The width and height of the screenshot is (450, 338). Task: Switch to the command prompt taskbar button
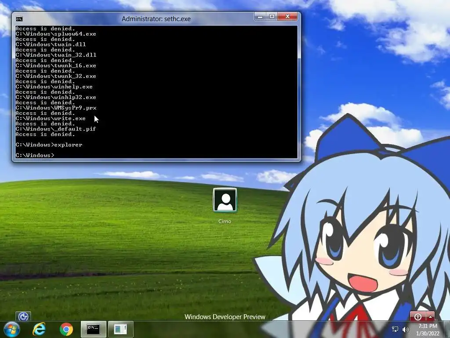click(x=94, y=329)
